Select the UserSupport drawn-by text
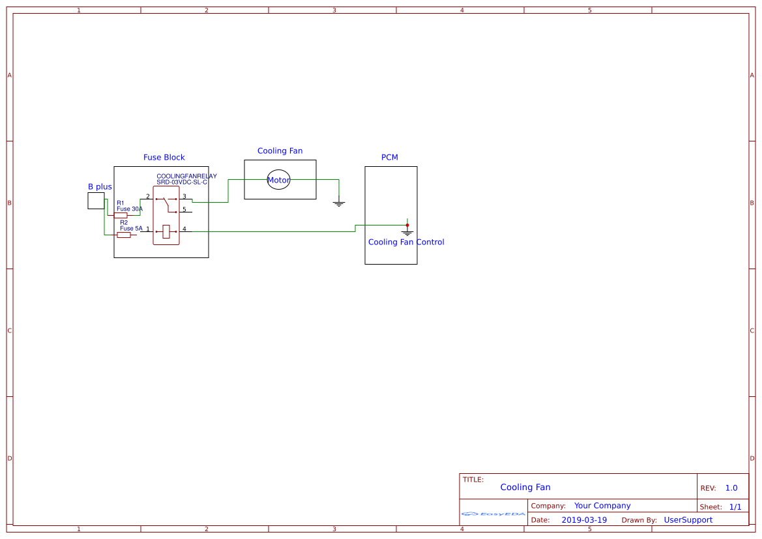This screenshot has height=539, width=762. coord(688,519)
